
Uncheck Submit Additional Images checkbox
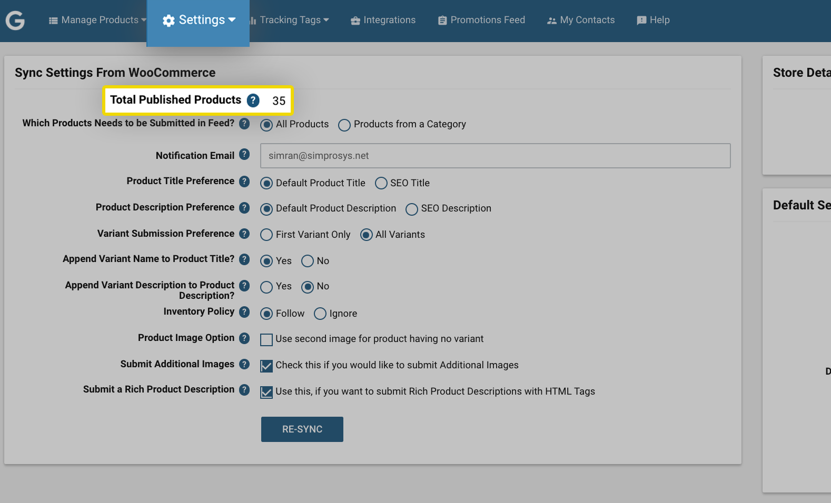pyautogui.click(x=266, y=366)
